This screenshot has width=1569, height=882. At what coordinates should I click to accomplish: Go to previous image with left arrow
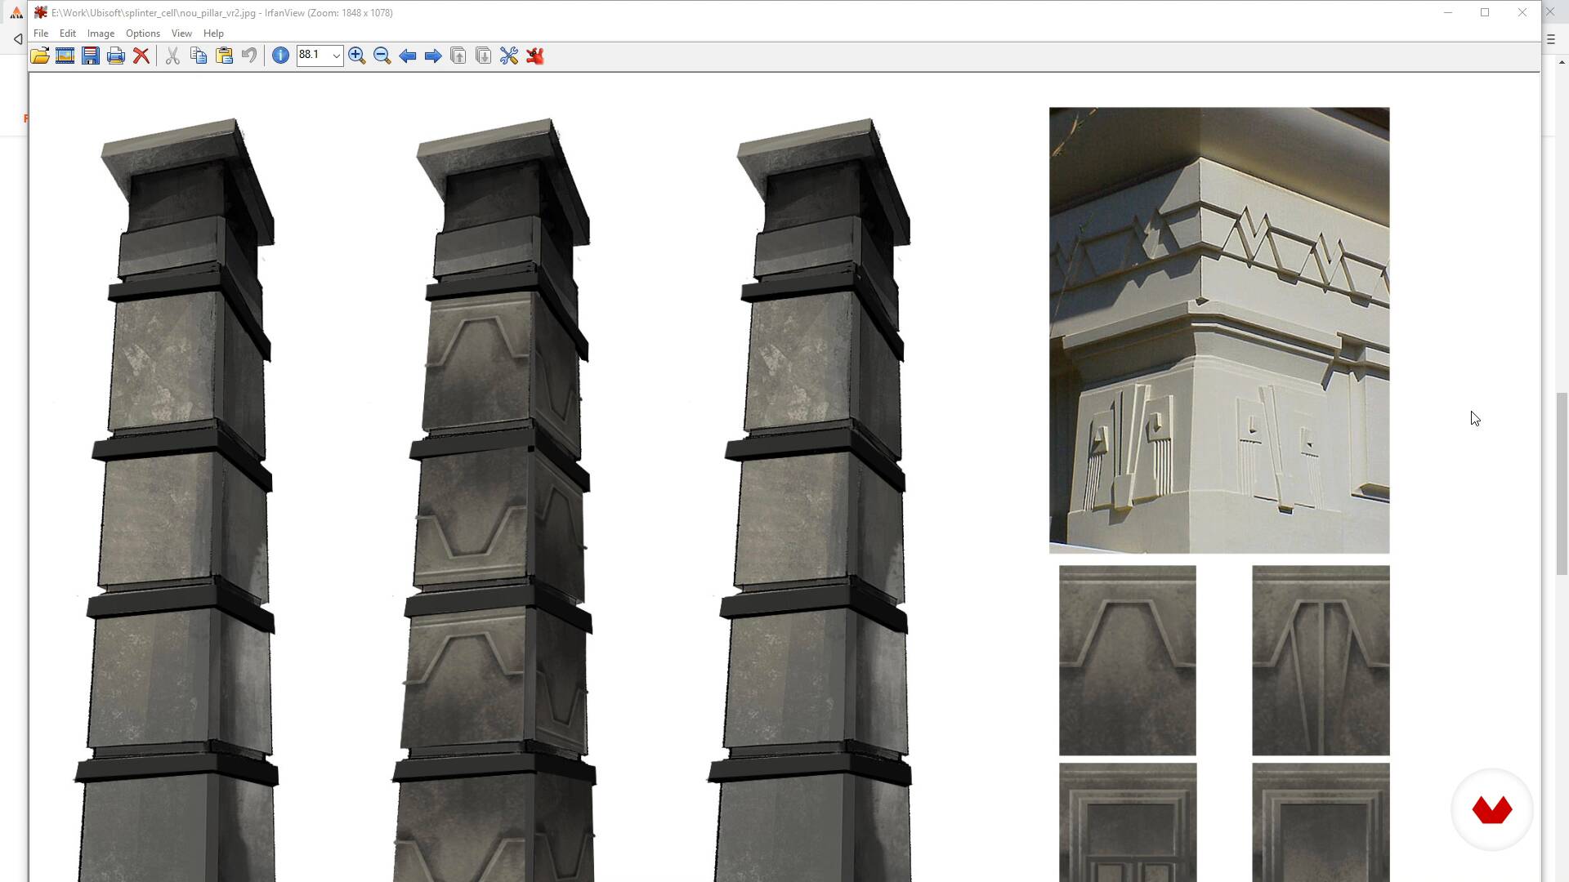pyautogui.click(x=407, y=56)
